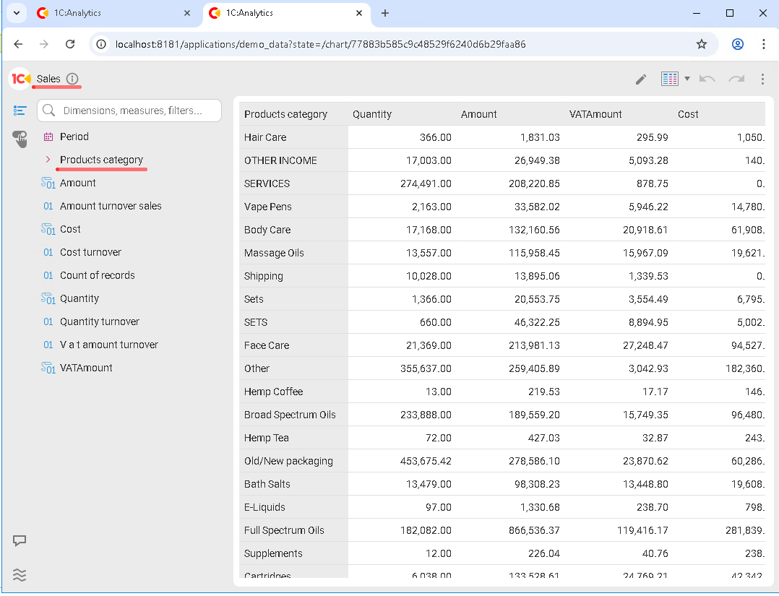Choose the Count of records measure
Screen dimensions: 779x596
tap(97, 275)
